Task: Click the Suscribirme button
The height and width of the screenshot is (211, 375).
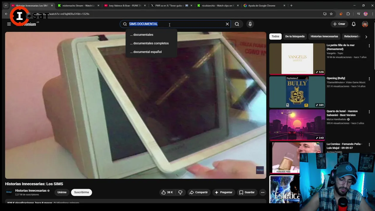Action: (81, 192)
